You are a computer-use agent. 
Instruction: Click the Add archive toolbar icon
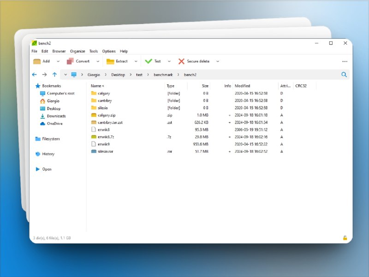pyautogui.click(x=37, y=61)
